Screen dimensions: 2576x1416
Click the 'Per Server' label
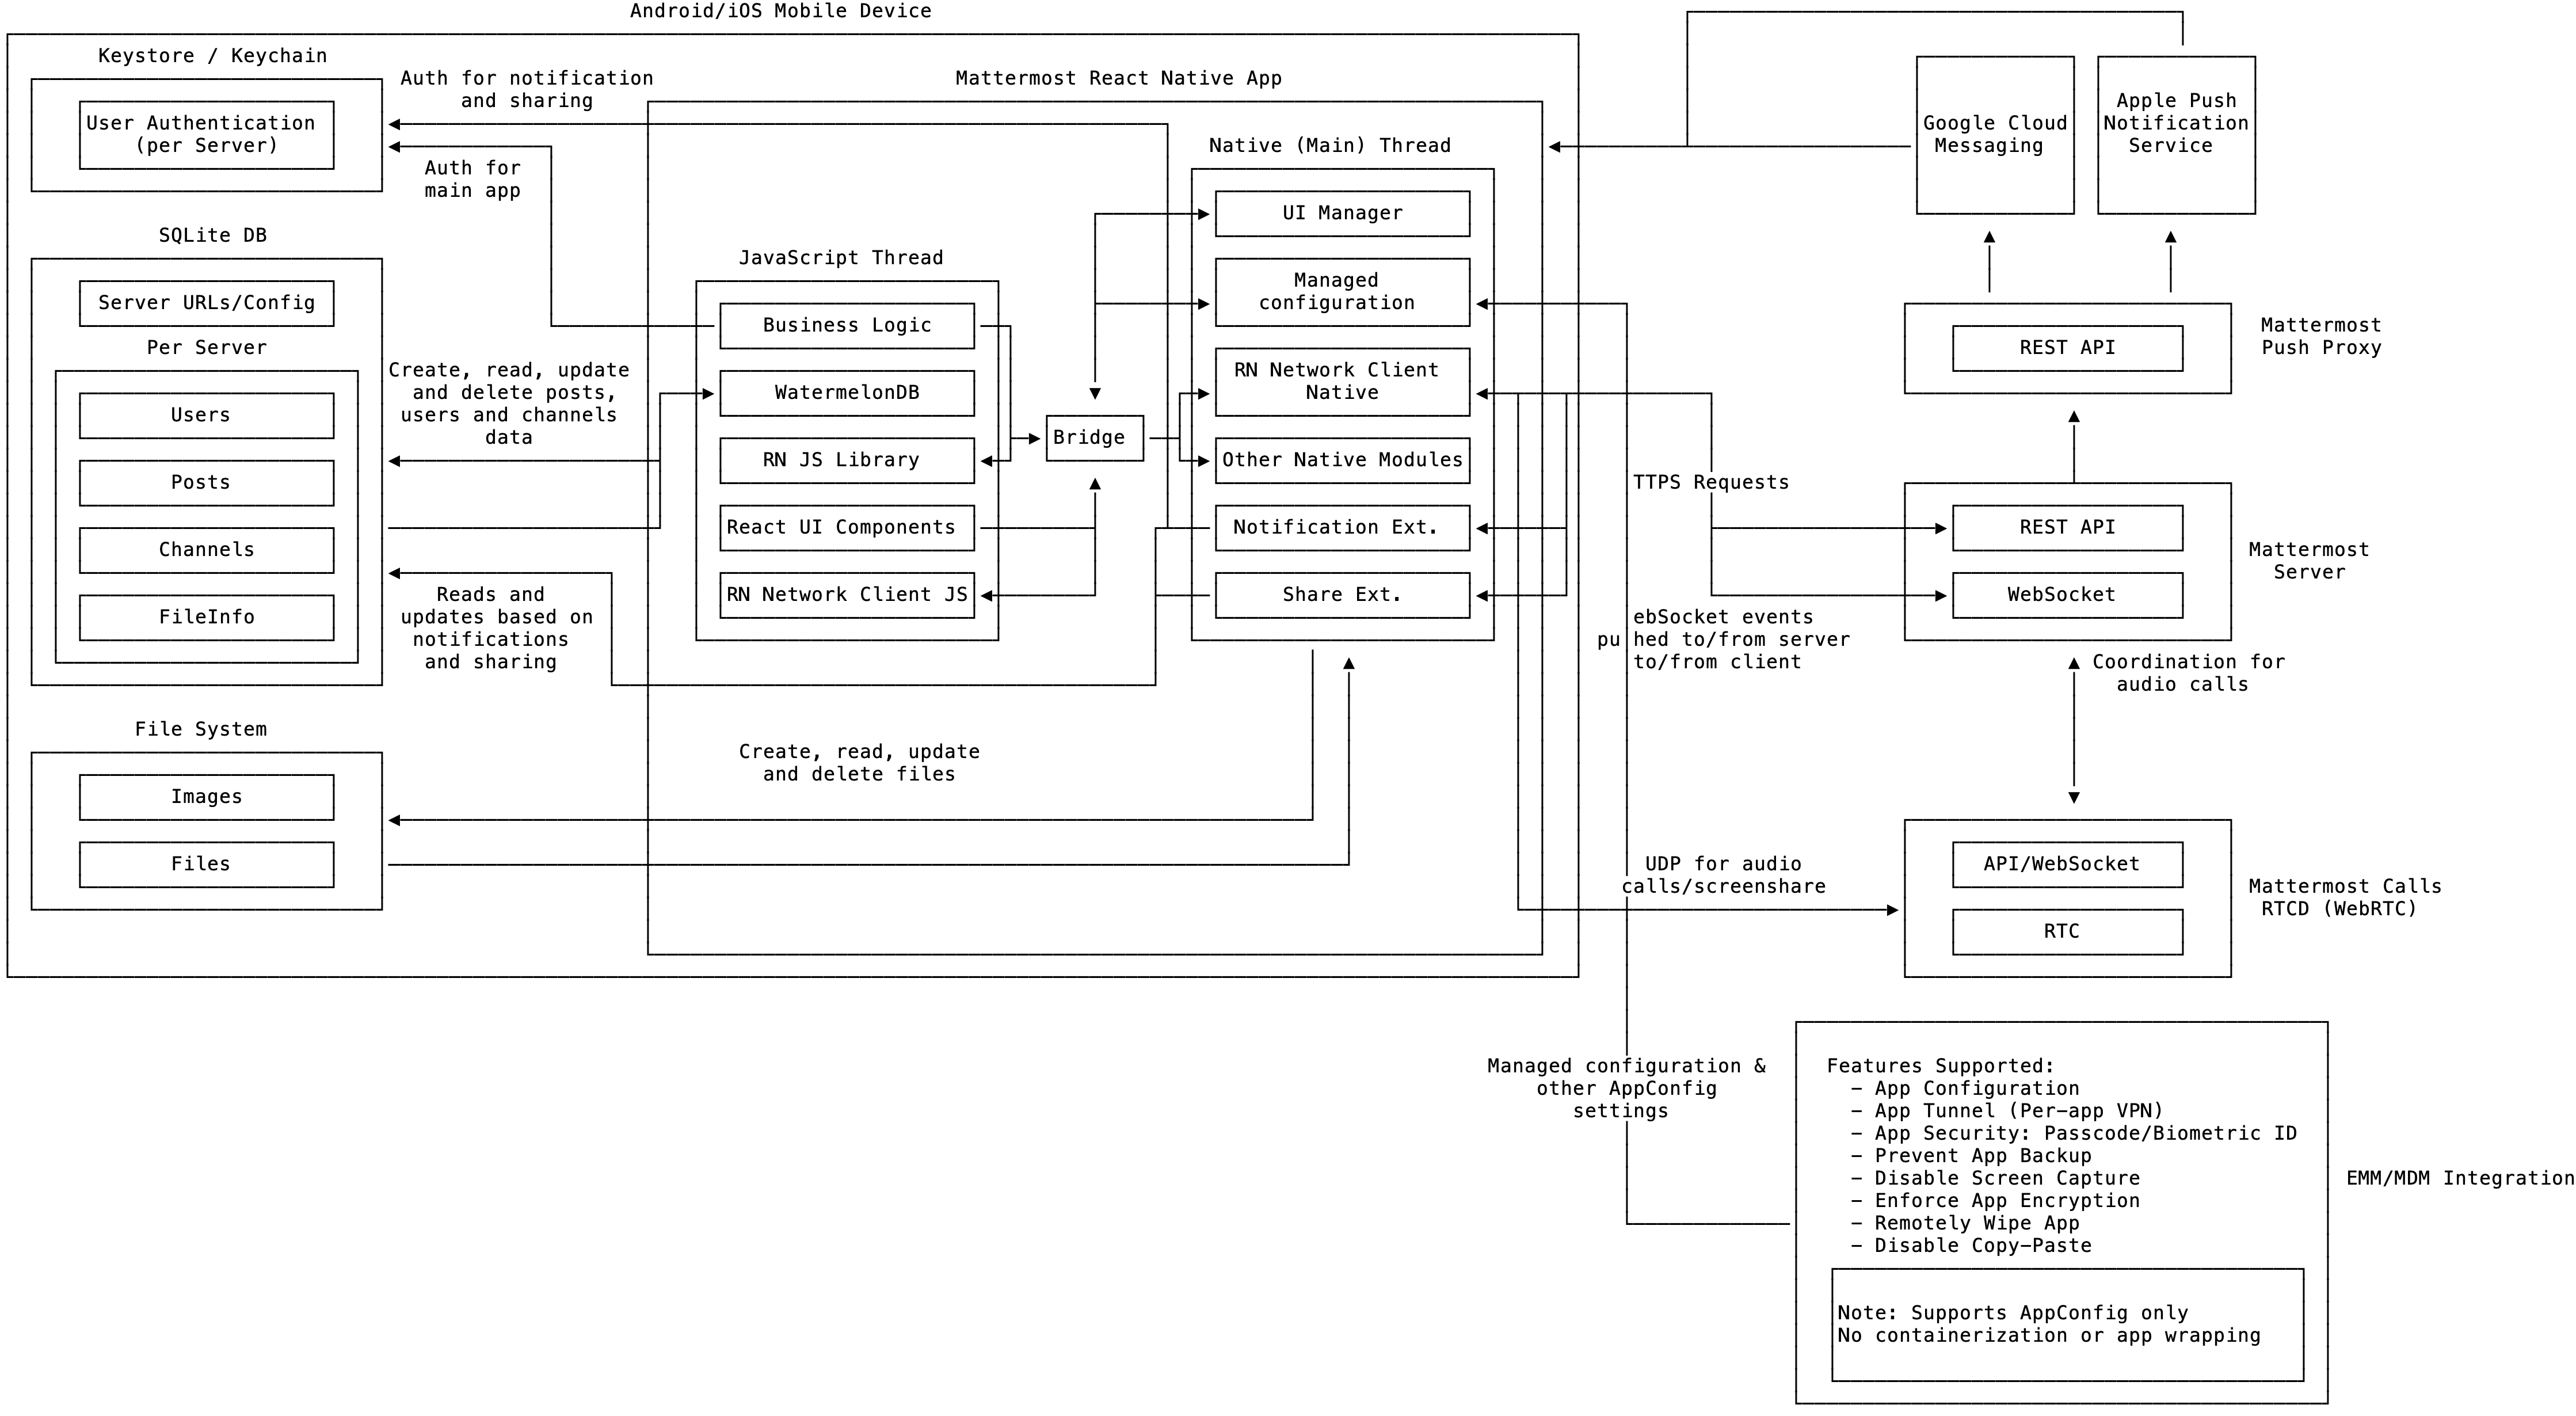pyautogui.click(x=206, y=348)
